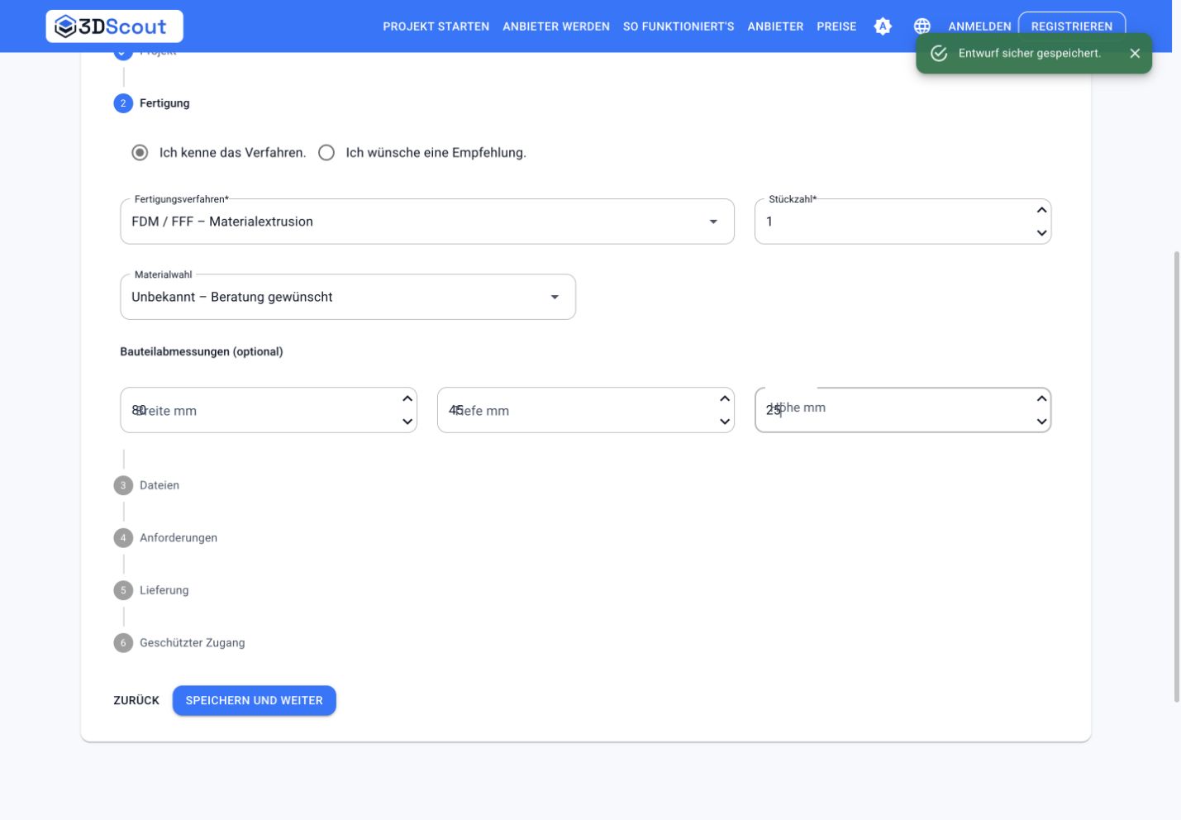This screenshot has width=1181, height=820.
Task: Focus the Höhe mm input field
Action: pyautogui.click(x=902, y=410)
